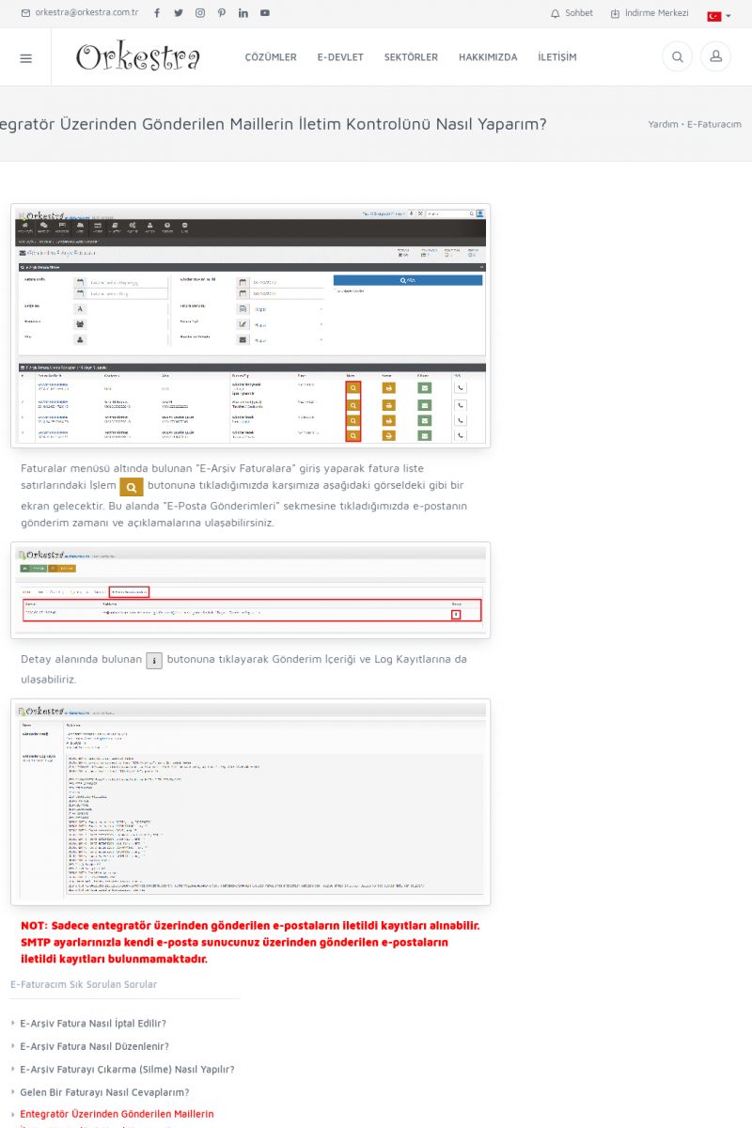Click the Orkestra logo
Screen dimensions: 752x1128
[138, 57]
